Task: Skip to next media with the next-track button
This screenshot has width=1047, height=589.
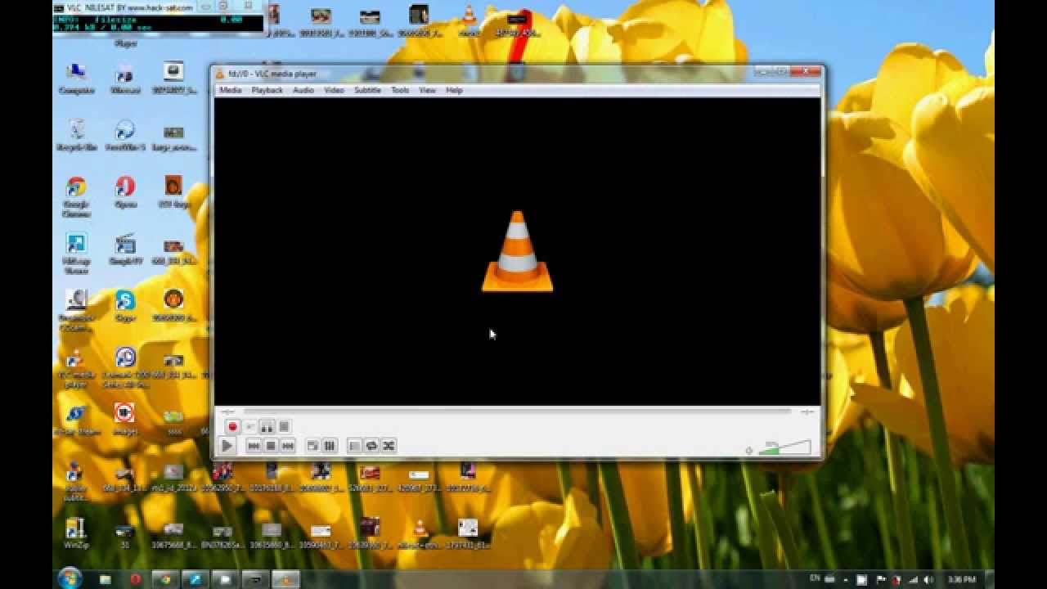Action: (x=287, y=446)
